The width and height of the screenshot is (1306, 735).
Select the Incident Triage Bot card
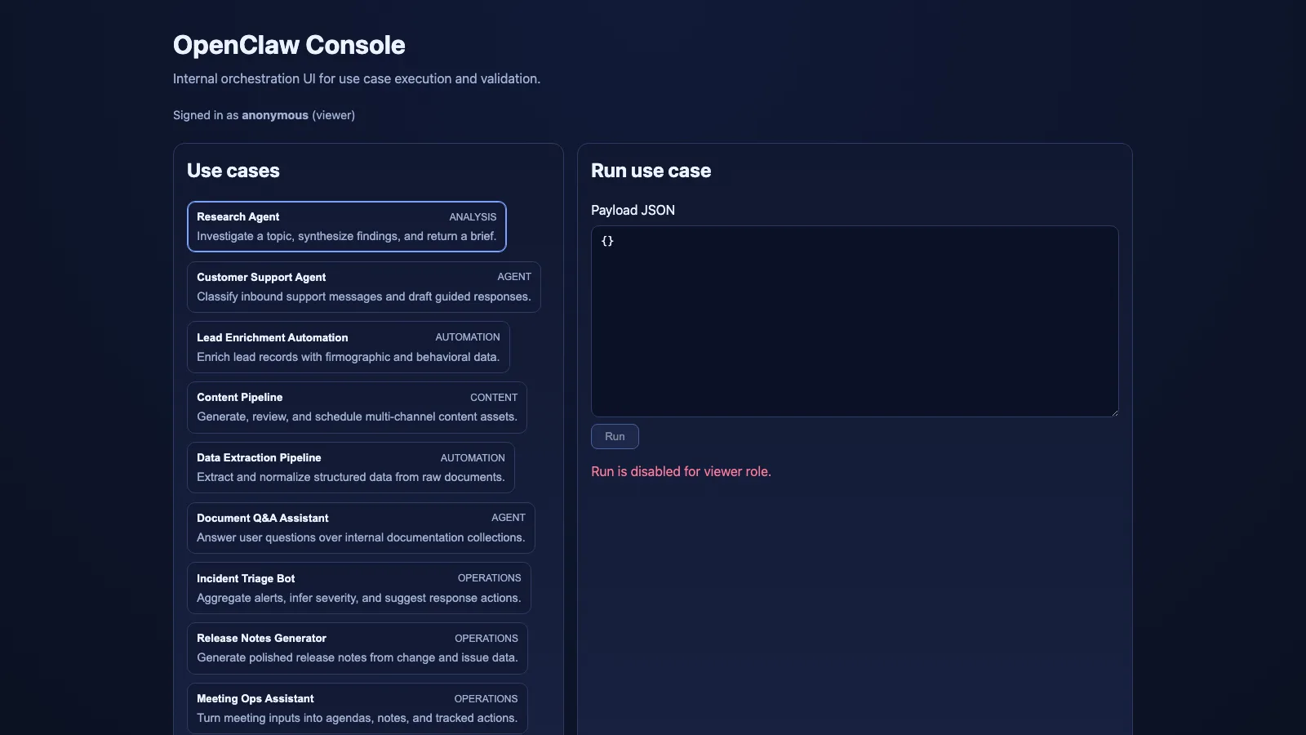[x=358, y=587]
